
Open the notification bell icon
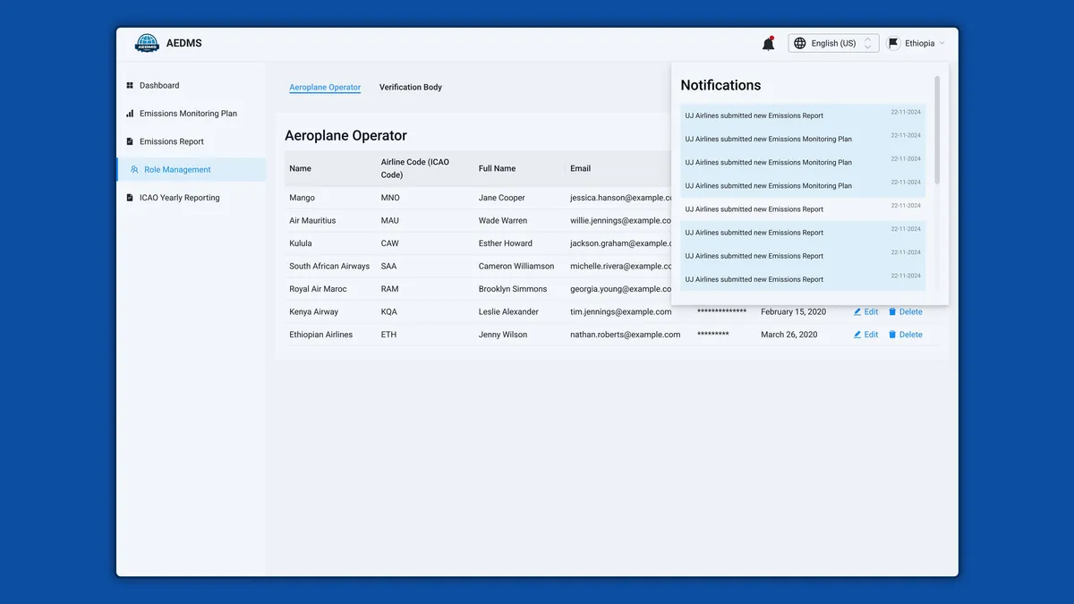pyautogui.click(x=768, y=43)
